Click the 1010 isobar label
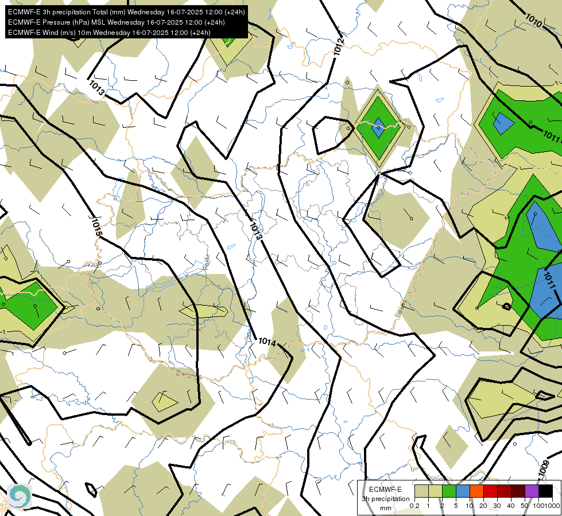The width and height of the screenshot is (562, 516). [x=534, y=21]
